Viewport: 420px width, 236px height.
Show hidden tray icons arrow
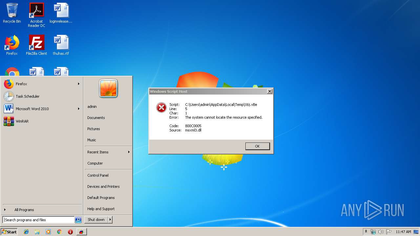point(366,232)
